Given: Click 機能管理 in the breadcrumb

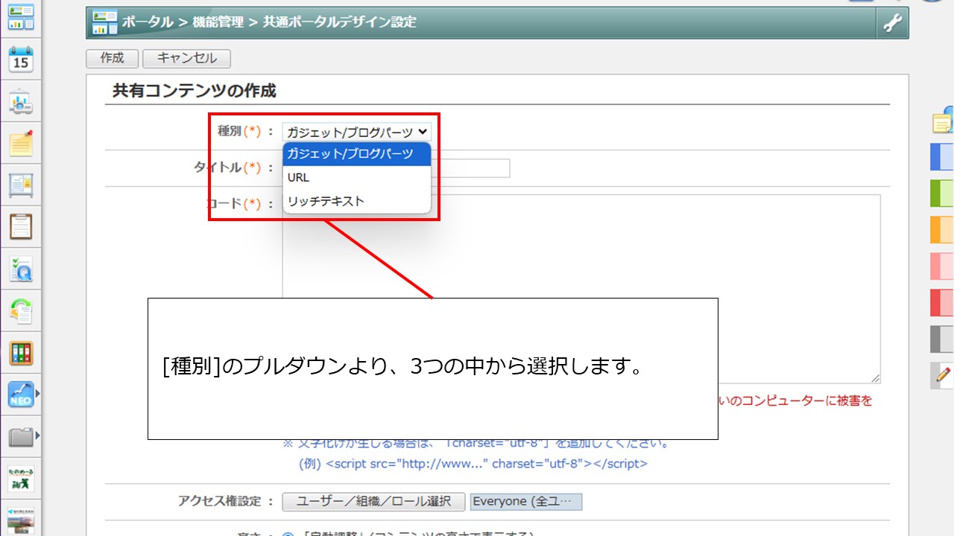Looking at the screenshot, I should click(218, 22).
